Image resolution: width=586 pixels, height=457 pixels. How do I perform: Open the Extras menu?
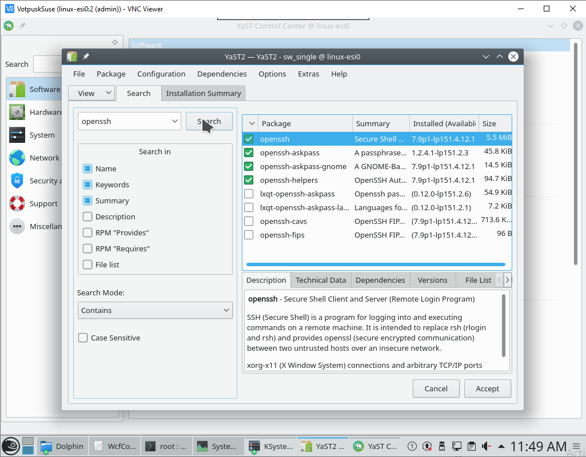(x=308, y=74)
